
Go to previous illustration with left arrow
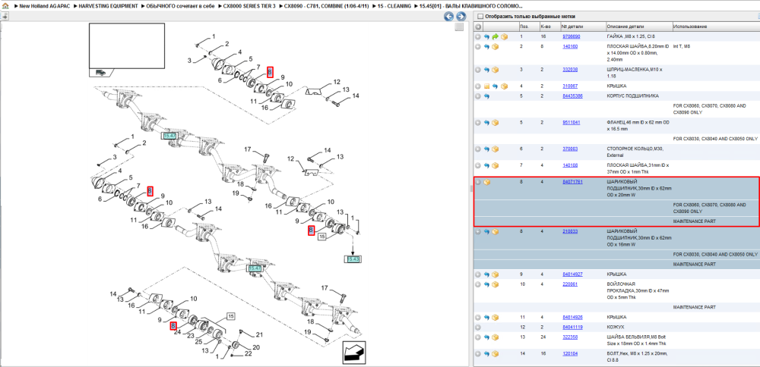pos(449,17)
